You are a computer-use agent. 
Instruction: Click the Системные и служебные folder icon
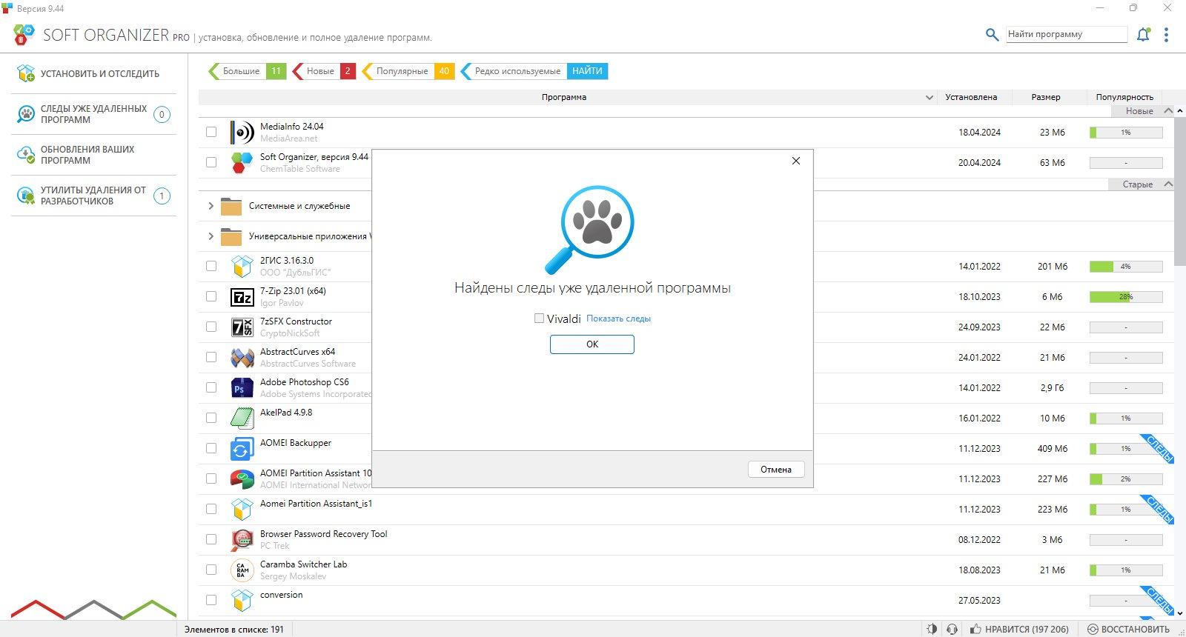tap(231, 206)
